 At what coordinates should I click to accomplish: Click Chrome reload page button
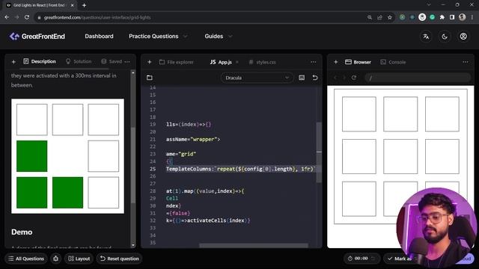point(27,17)
